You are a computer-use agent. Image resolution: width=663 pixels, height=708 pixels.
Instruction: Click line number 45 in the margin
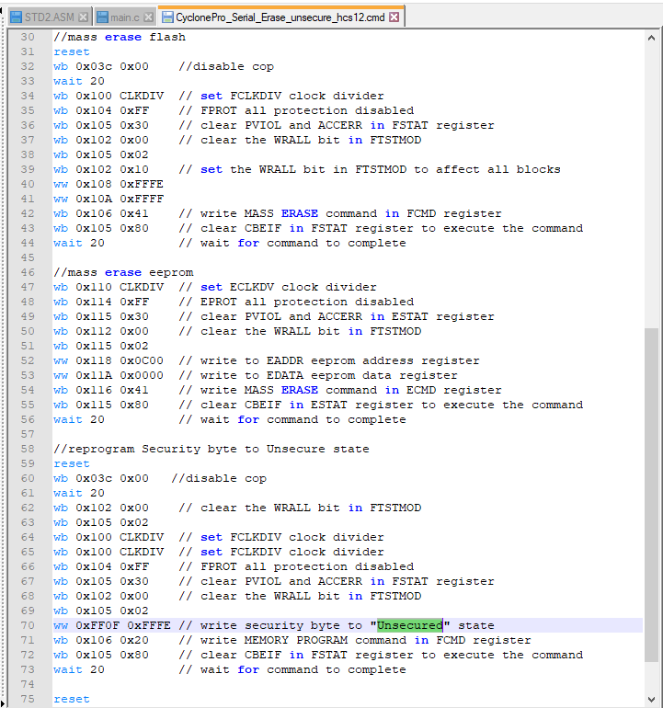pyautogui.click(x=28, y=257)
